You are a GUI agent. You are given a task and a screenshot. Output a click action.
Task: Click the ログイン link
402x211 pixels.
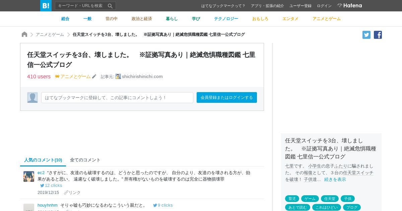click(324, 6)
